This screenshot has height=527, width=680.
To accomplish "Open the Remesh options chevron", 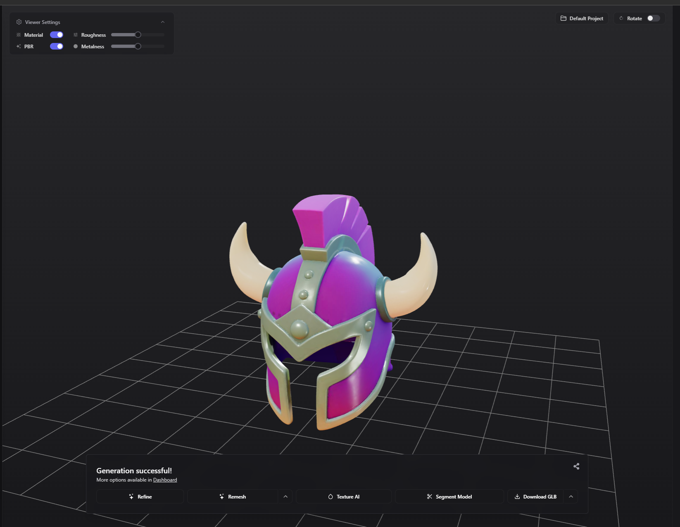I will [x=285, y=496].
